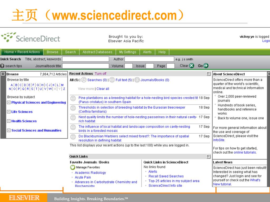
Task: Click the ScienceDirect logo
Action: click(30, 38)
